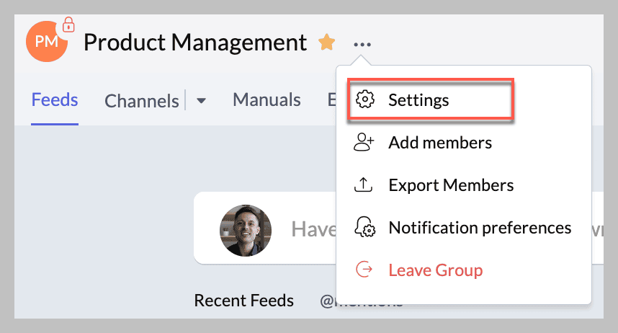This screenshot has height=333, width=618.
Task: Select the Recent Feeds filter
Action: [x=244, y=301]
